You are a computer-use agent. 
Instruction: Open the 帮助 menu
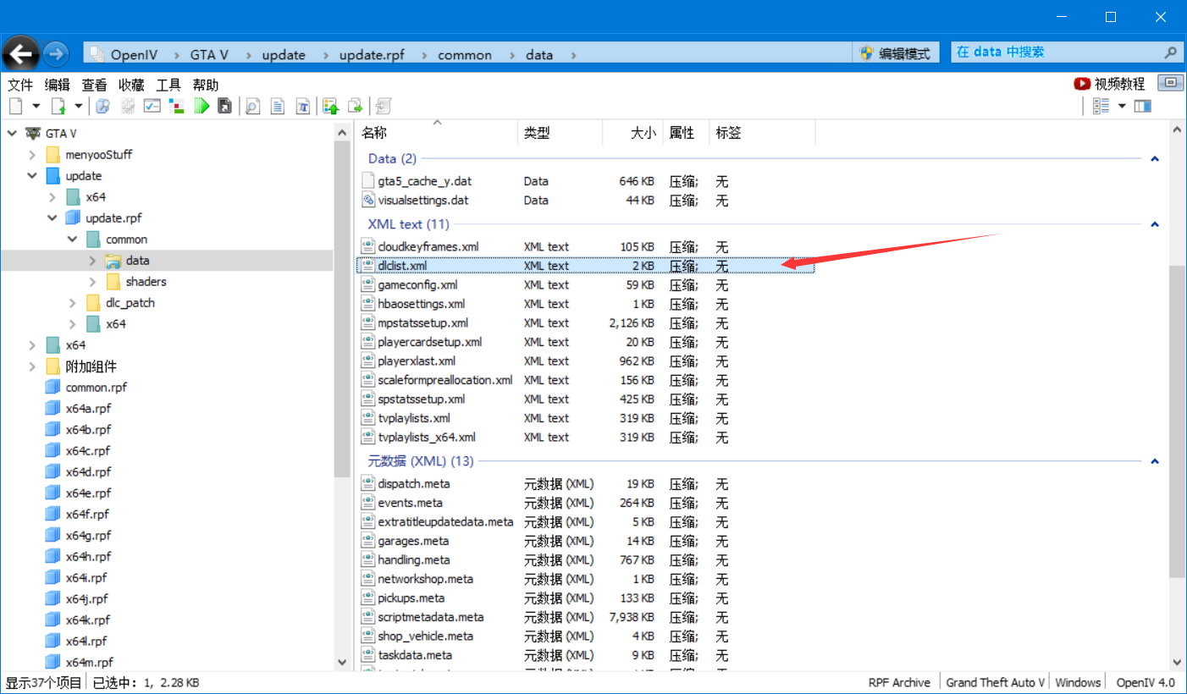pyautogui.click(x=206, y=85)
